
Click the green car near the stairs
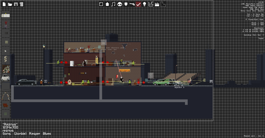pos(160,82)
